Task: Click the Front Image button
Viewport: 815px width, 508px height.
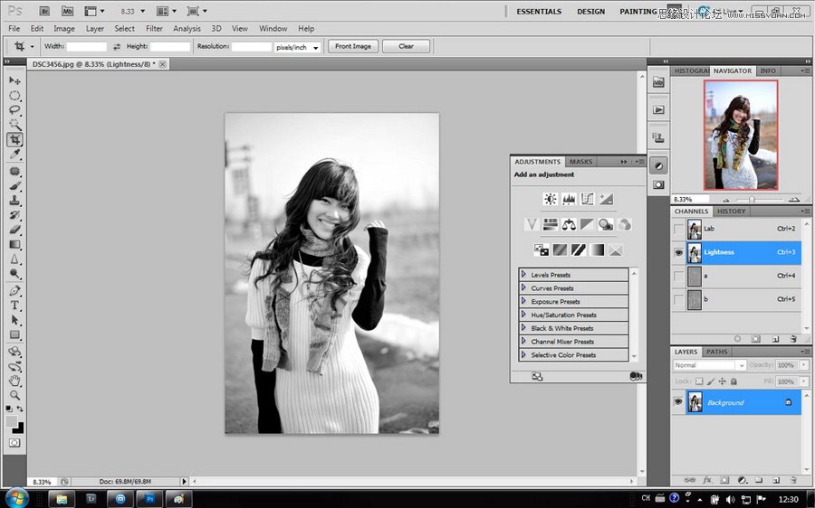Action: (353, 46)
